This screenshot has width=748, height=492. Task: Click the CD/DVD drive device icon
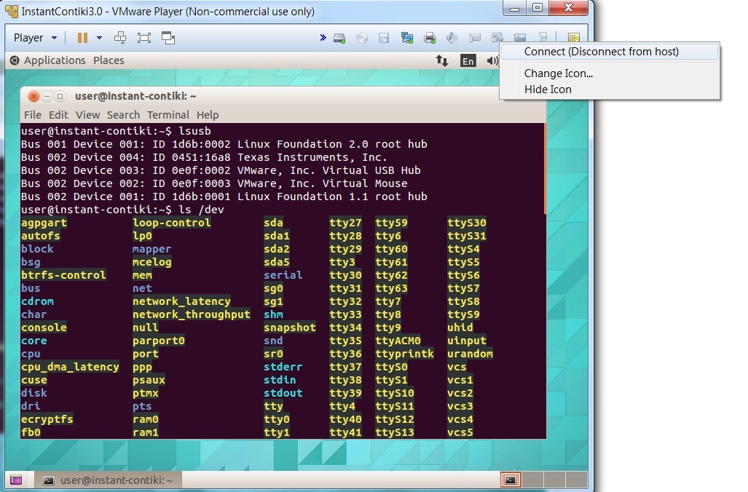362,38
